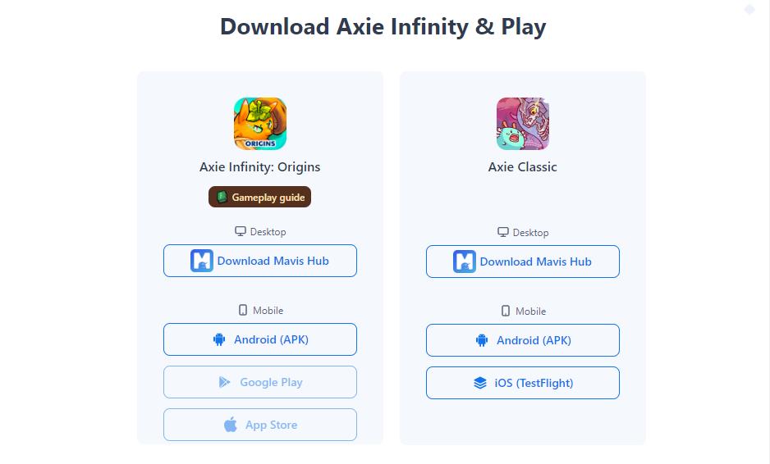Click the mobile phone icon under Axie Classic
Viewport: 770px width, 464px height.
click(x=506, y=311)
